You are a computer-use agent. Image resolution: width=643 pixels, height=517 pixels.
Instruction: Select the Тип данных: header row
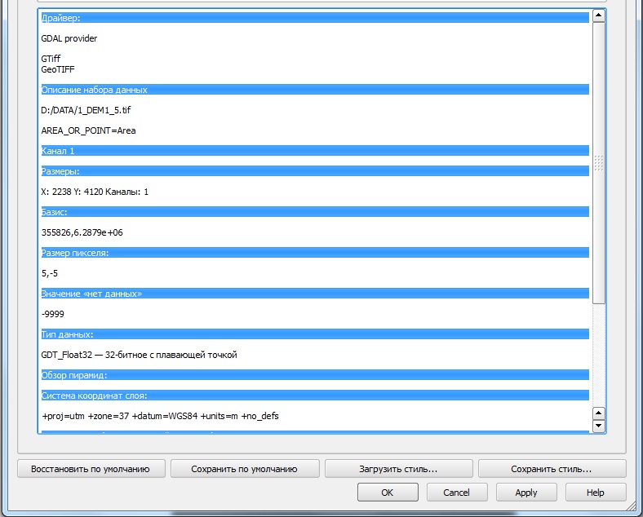(315, 334)
